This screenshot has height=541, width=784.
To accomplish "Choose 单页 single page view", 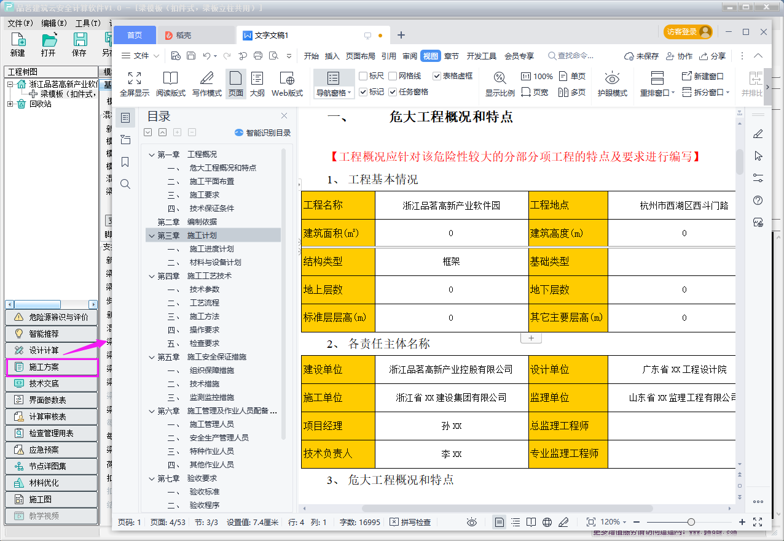I will [x=572, y=77].
